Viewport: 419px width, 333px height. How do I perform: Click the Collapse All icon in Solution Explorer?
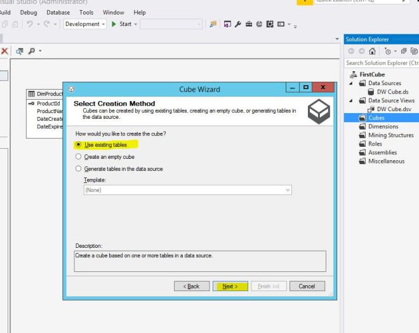[404, 51]
